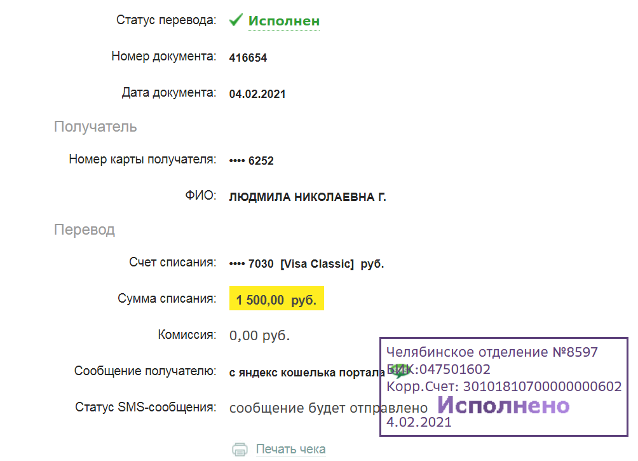
Task: Click SMS status сообщение будет отправлено
Action: pyautogui.click(x=328, y=408)
